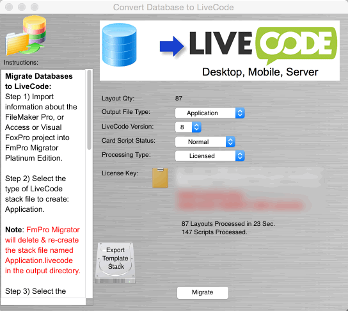Image resolution: width=348 pixels, height=311 pixels.
Task: Click the 'Instructions:' heading label
Action: pos(21,63)
